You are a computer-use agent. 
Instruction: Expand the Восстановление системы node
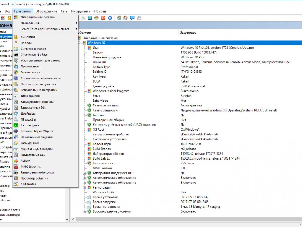coord(84,211)
